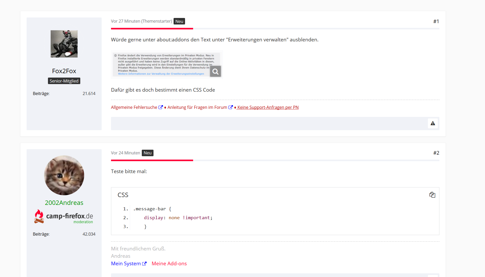Viewport: 485px width, 277px height.
Task: Click magnifier icon on the attached screenshot
Action: click(216, 71)
